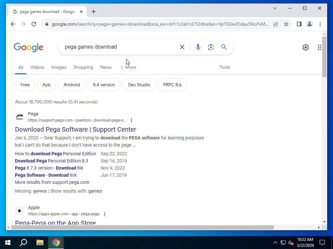Switch to the Images tab
Image resolution: width=333 pixels, height=249 pixels.
click(x=59, y=67)
